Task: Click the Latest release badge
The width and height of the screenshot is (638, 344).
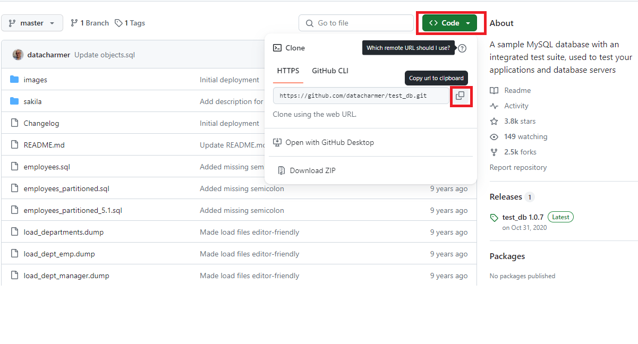Action: coord(560,217)
